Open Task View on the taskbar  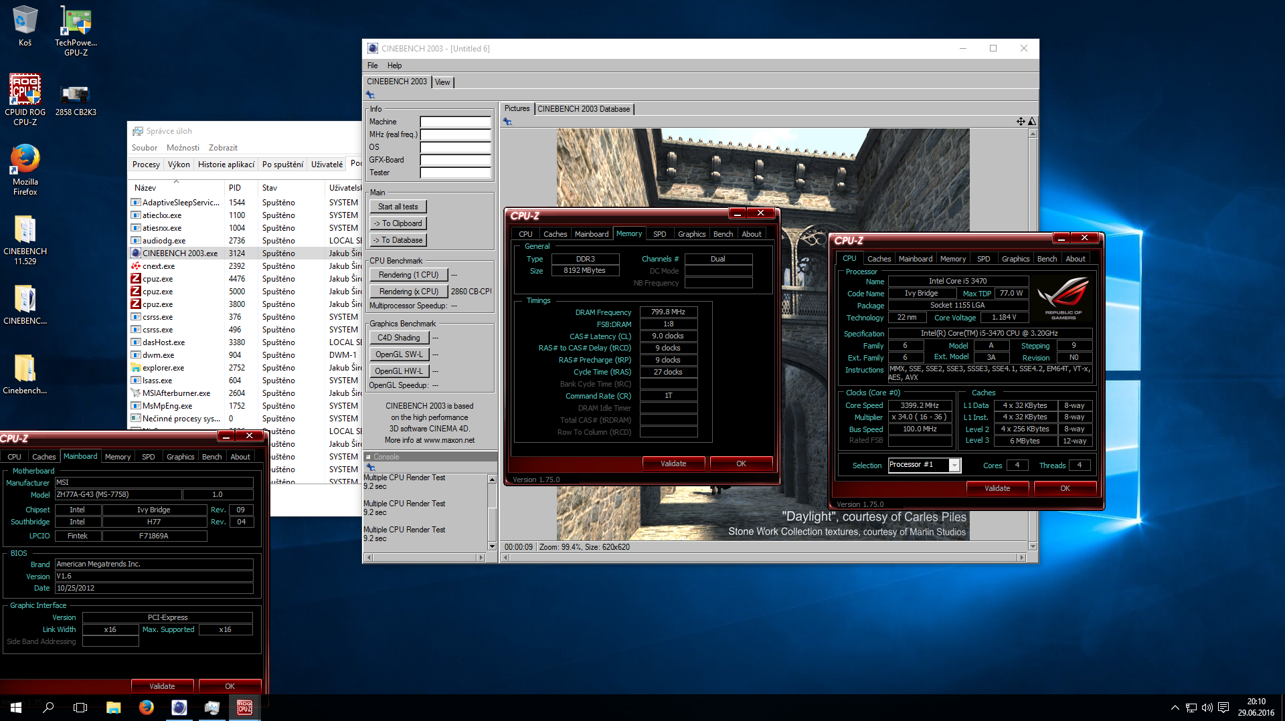point(80,707)
